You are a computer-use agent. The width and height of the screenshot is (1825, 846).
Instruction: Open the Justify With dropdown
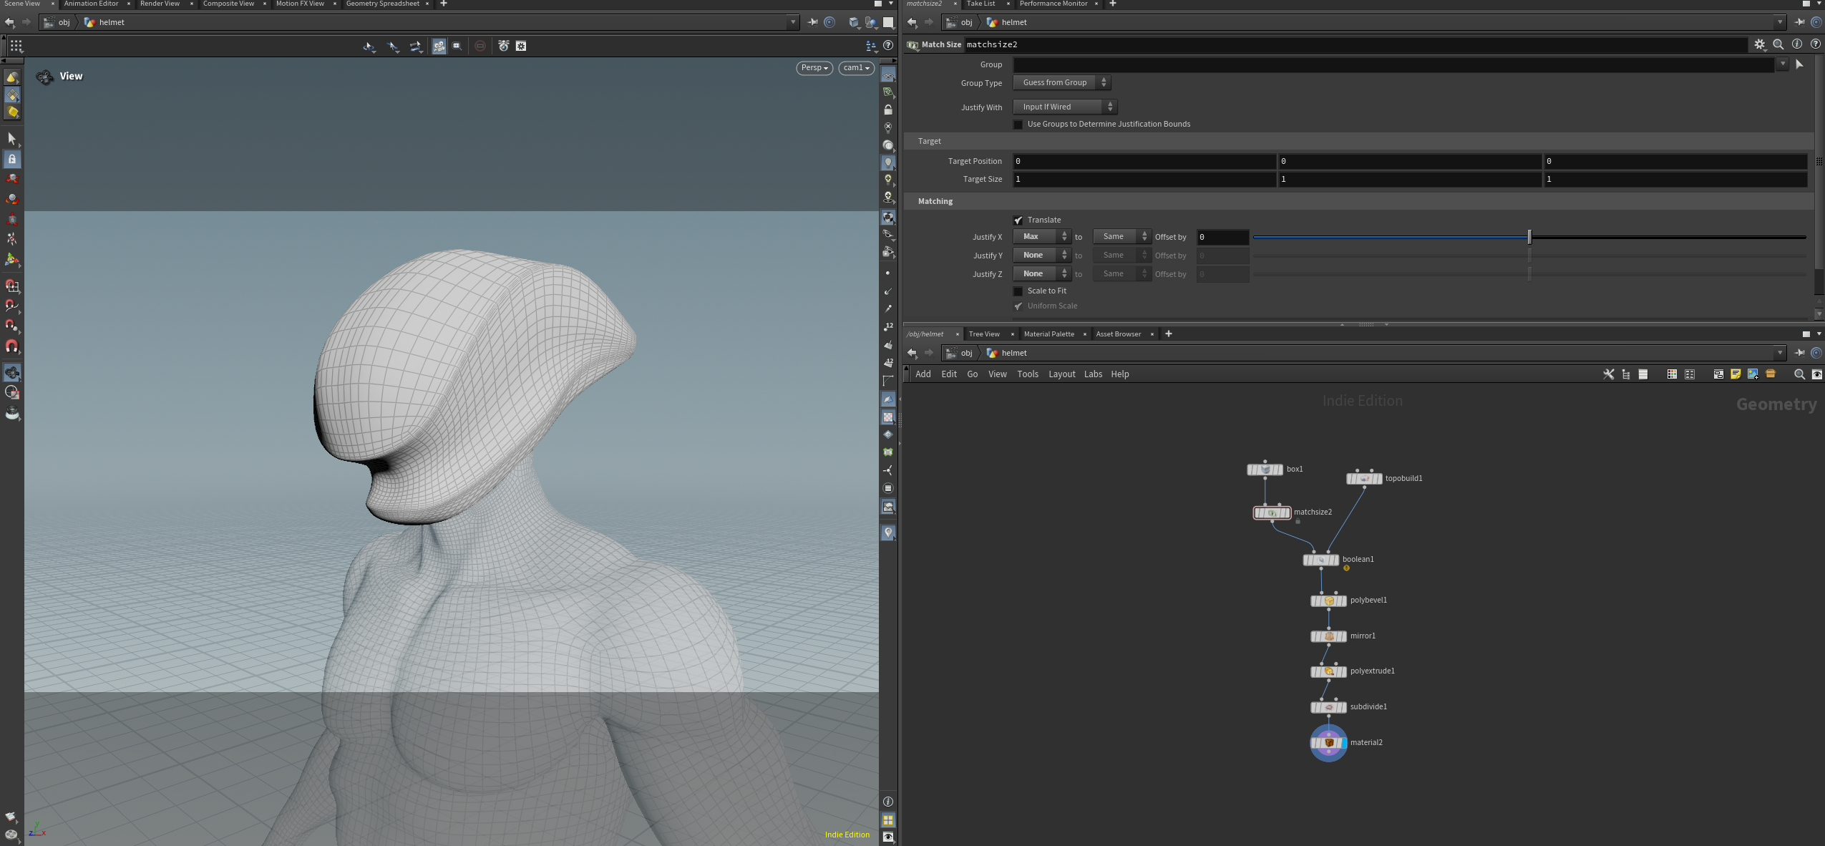[1065, 107]
